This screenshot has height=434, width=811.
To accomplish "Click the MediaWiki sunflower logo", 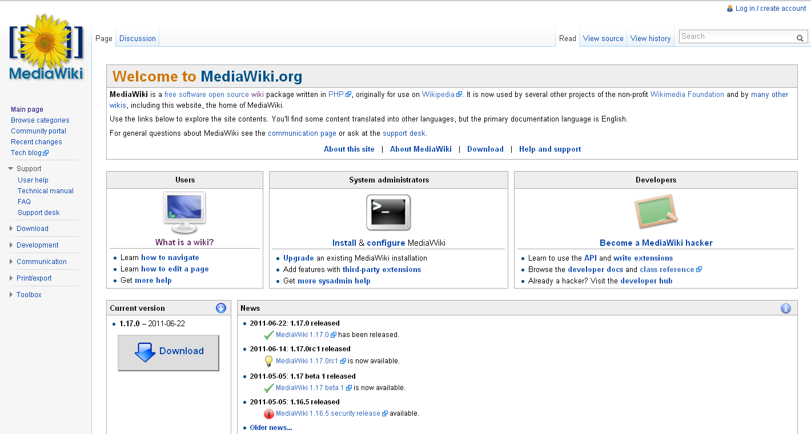I will [x=46, y=47].
